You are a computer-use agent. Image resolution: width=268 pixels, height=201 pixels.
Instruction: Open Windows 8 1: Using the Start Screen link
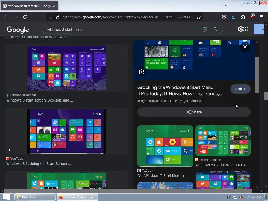[39, 164]
